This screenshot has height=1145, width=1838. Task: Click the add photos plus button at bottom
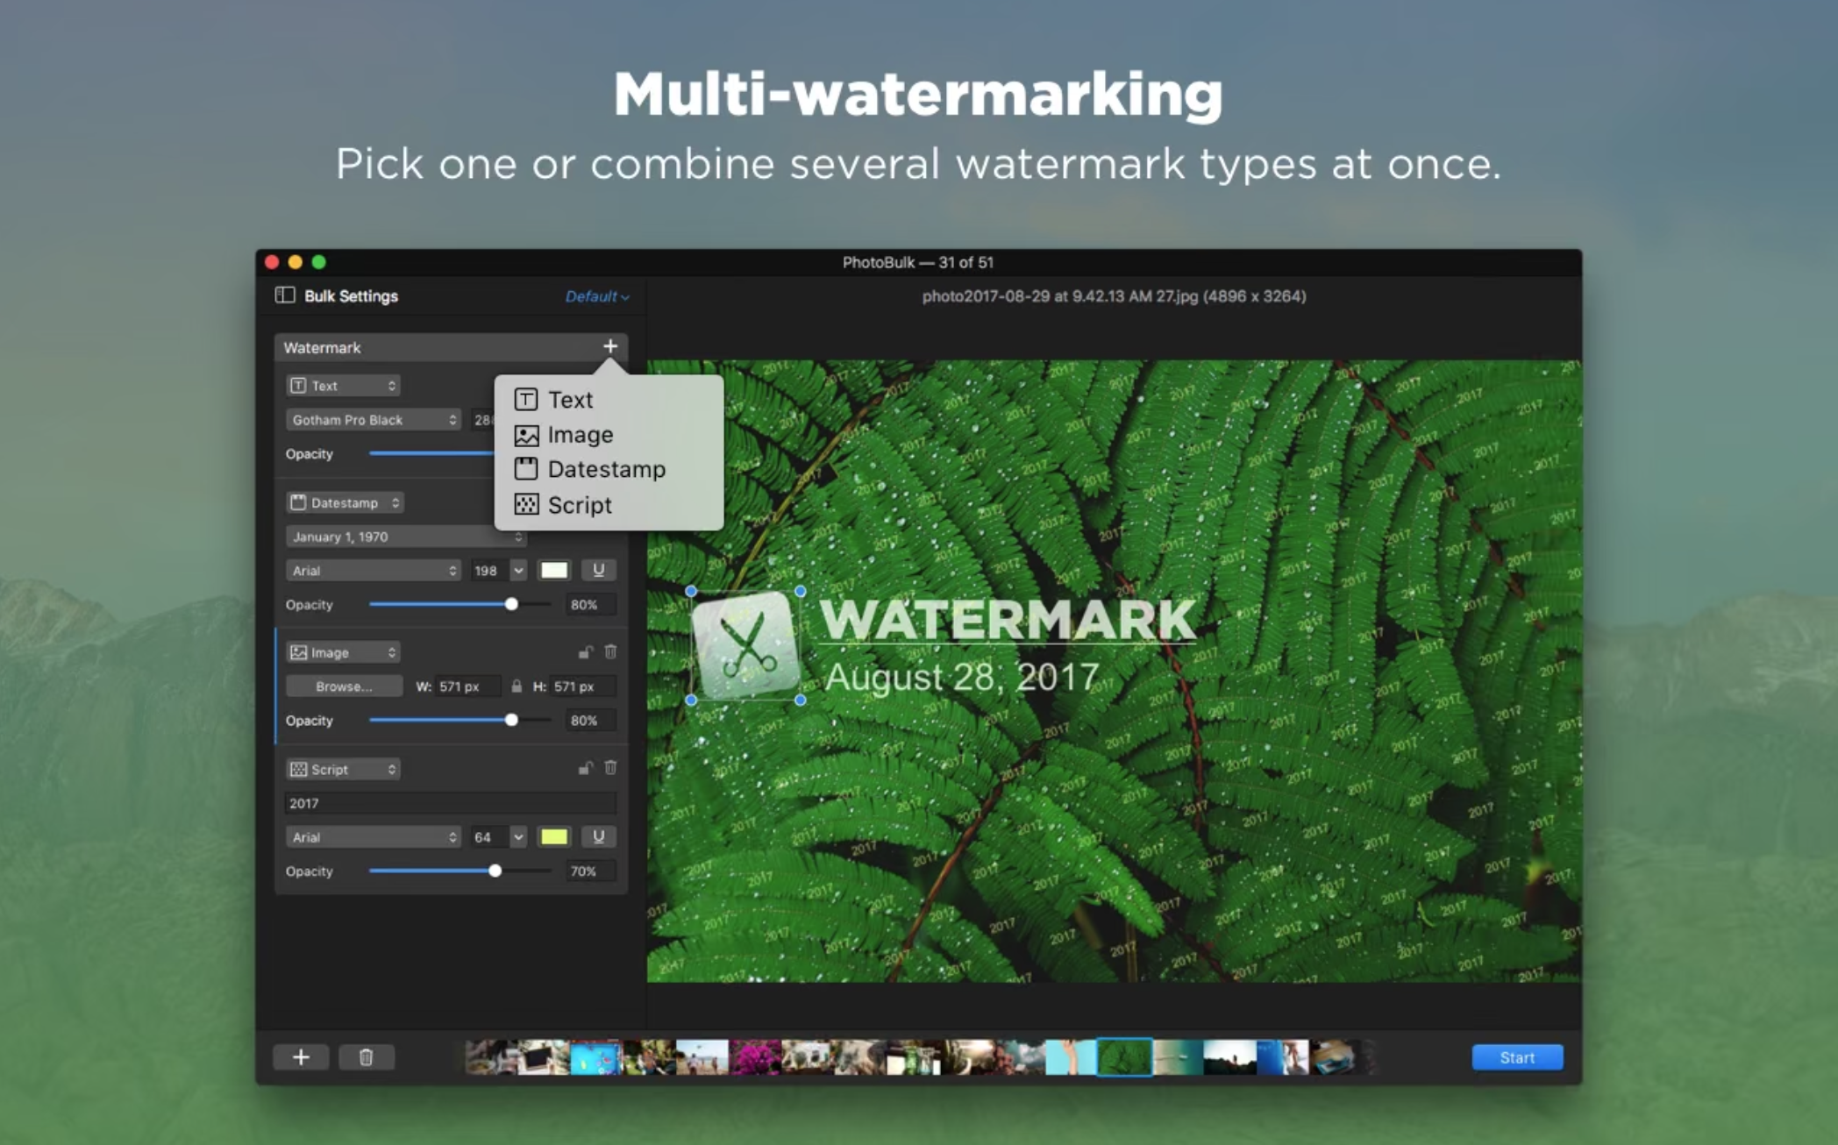301,1057
